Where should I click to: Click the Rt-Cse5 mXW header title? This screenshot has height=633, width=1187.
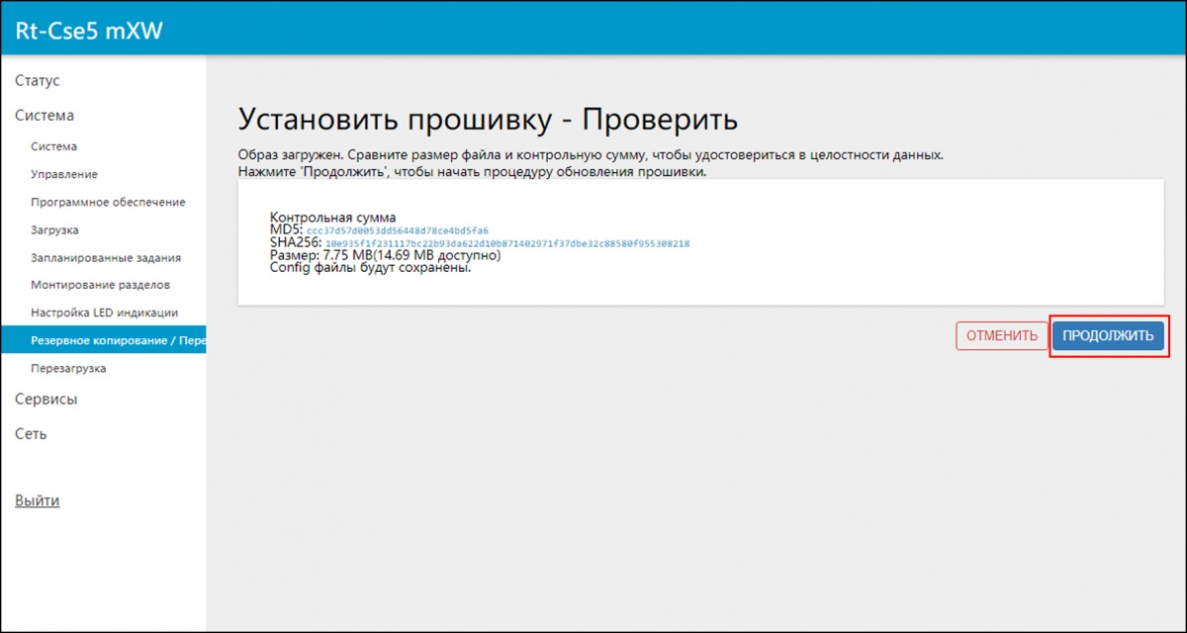click(89, 31)
